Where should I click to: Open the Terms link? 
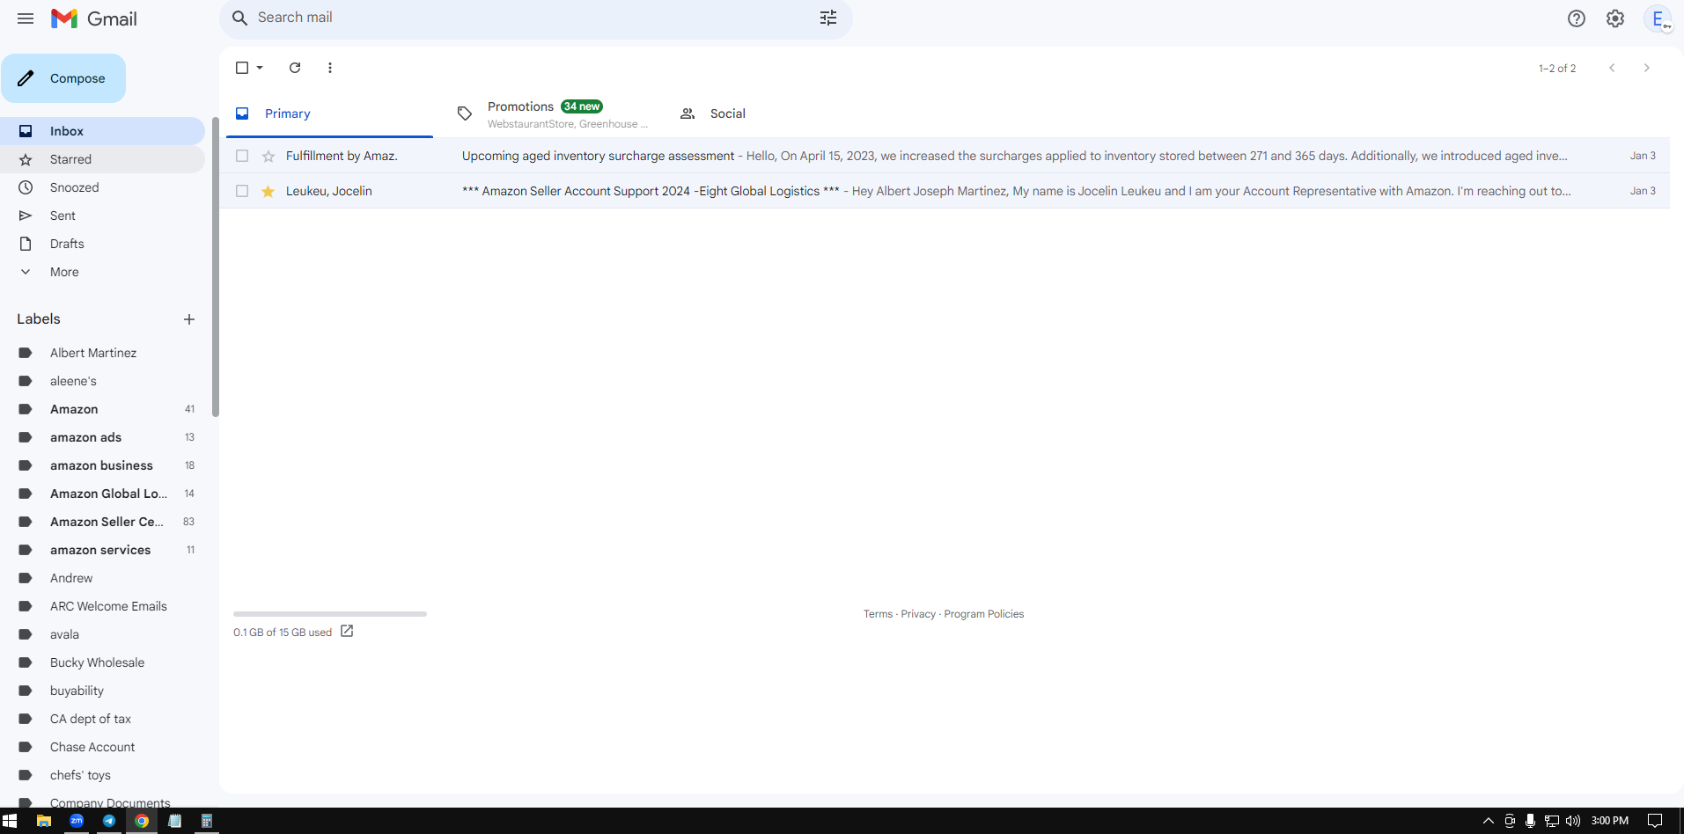tap(878, 614)
